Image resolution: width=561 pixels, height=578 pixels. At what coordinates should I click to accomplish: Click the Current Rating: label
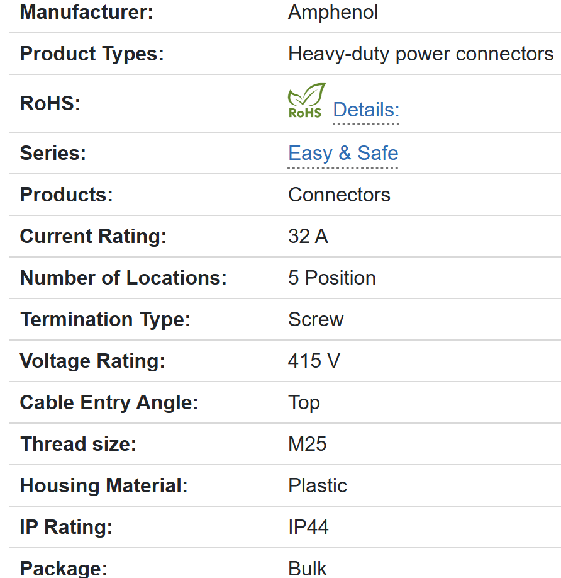point(93,236)
